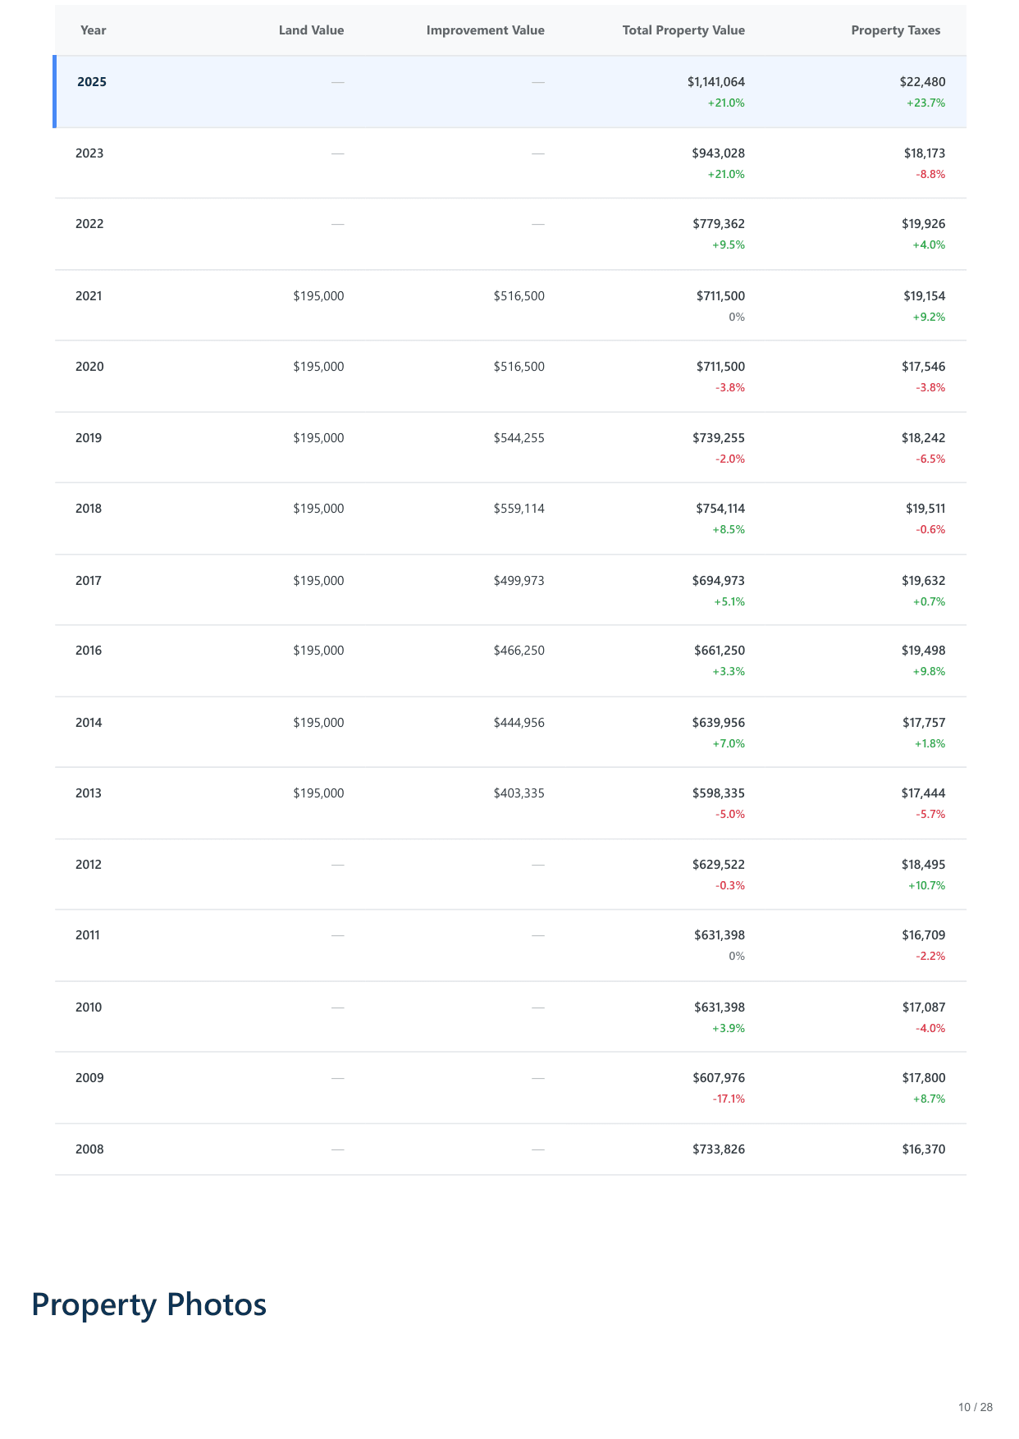The image size is (1019, 1439).
Task: Click the 2008 total value $733,826
Action: (718, 1149)
